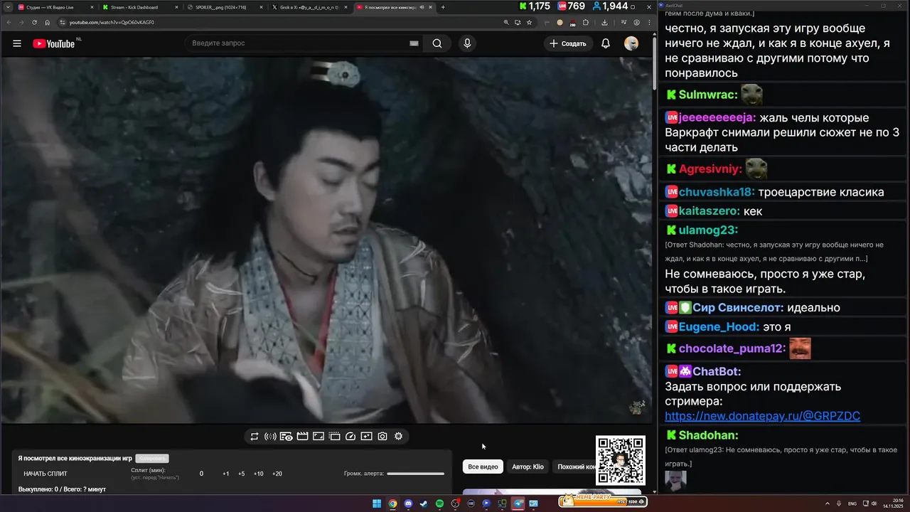Adjust the Громк. алерта volume slider
Viewport: 910px width, 512px height.
(x=415, y=474)
